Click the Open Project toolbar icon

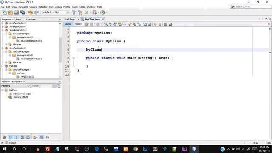click(x=17, y=12)
